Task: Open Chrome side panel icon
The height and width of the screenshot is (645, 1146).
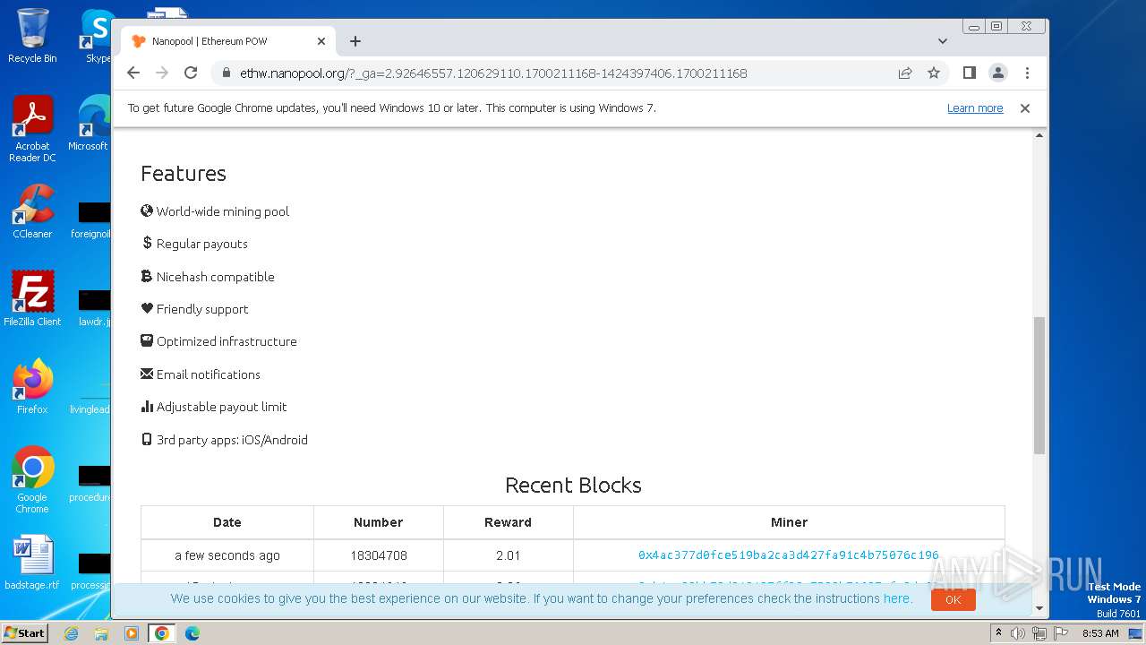Action: click(x=969, y=73)
